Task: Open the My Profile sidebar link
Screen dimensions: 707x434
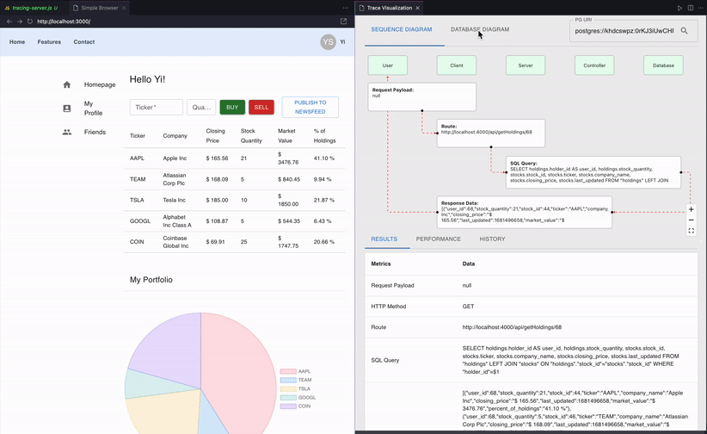Action: pos(94,108)
